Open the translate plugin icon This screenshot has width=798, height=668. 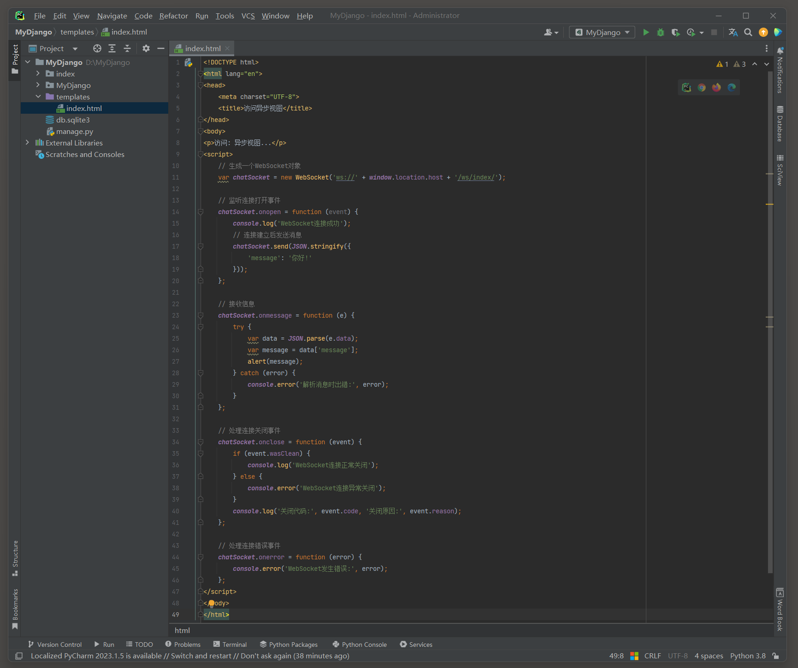coord(733,32)
